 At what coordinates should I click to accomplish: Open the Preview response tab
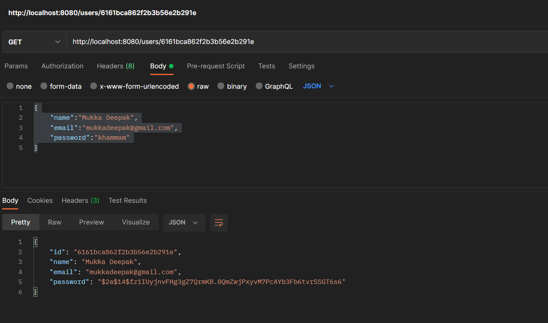pos(91,222)
